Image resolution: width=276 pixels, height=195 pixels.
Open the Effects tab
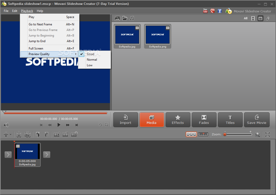click(x=178, y=120)
